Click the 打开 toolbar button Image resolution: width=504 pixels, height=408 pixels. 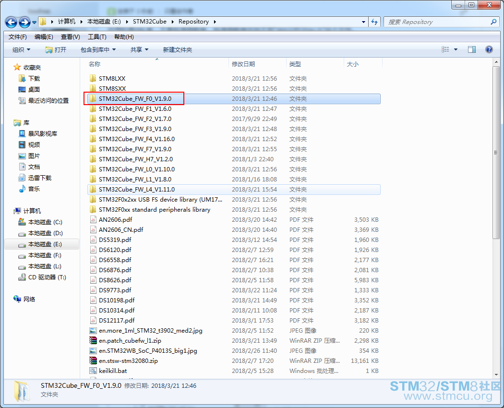[56, 50]
